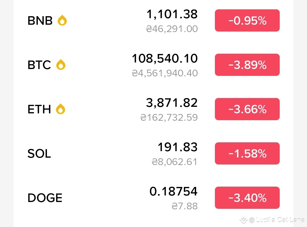Open the SOL trading pair

pos(39,153)
